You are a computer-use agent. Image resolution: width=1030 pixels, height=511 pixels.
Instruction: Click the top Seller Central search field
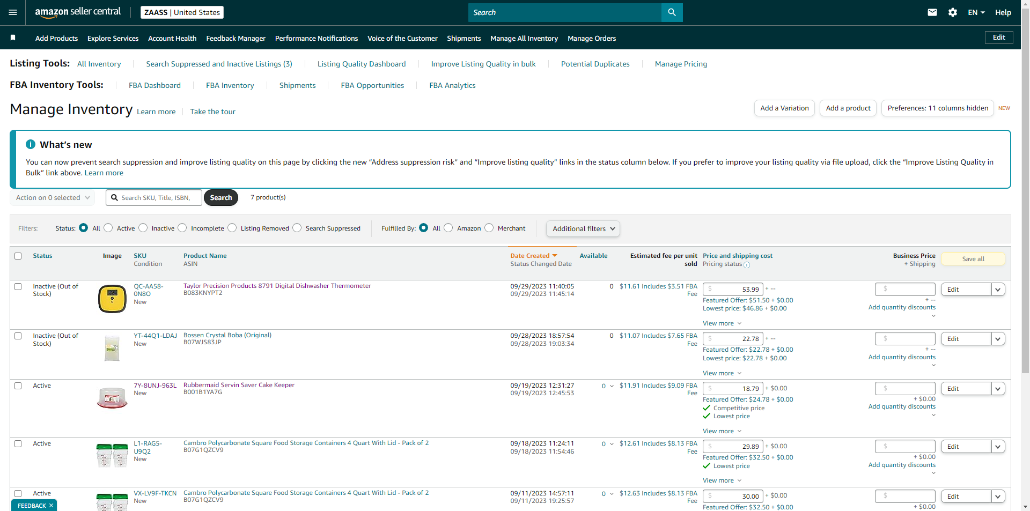tap(565, 12)
